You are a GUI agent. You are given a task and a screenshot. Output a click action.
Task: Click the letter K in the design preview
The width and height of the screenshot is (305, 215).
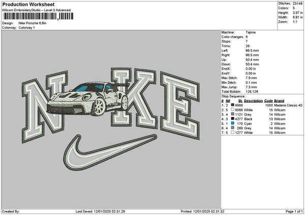[x=134, y=98]
